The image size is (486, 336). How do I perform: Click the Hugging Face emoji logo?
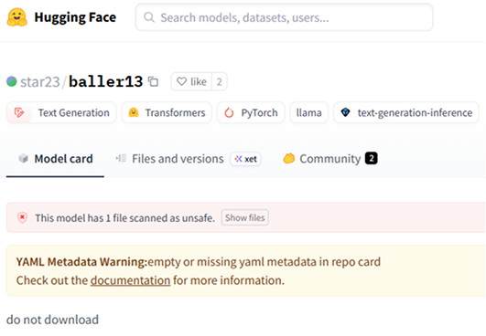pyautogui.click(x=17, y=17)
